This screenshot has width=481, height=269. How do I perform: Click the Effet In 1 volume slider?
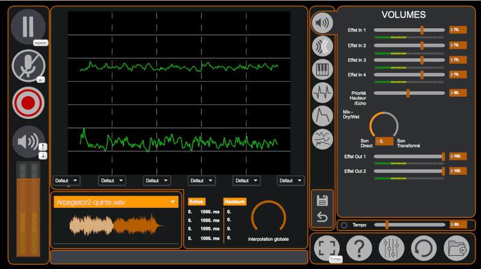point(409,29)
